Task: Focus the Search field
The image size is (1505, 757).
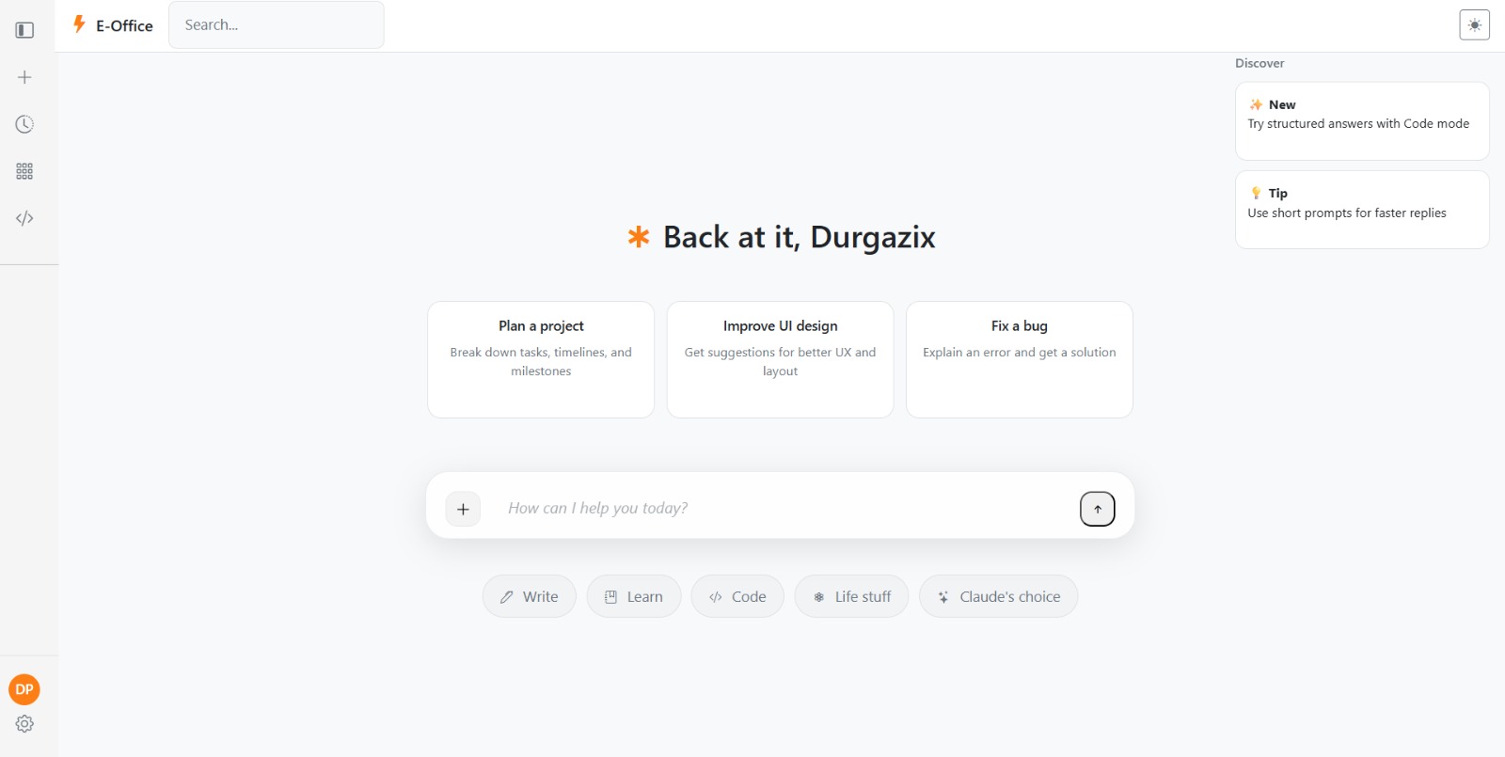Action: point(277,24)
